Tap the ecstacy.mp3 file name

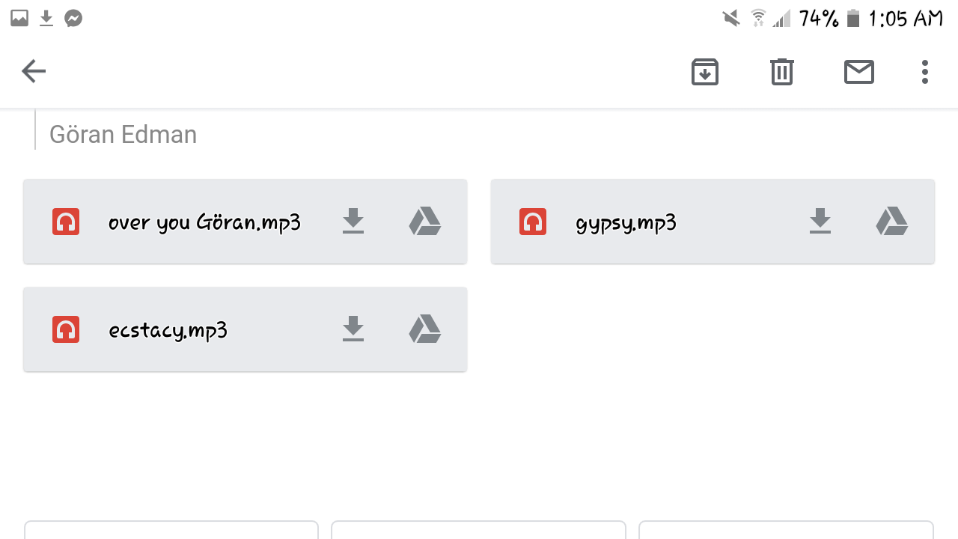click(x=168, y=330)
